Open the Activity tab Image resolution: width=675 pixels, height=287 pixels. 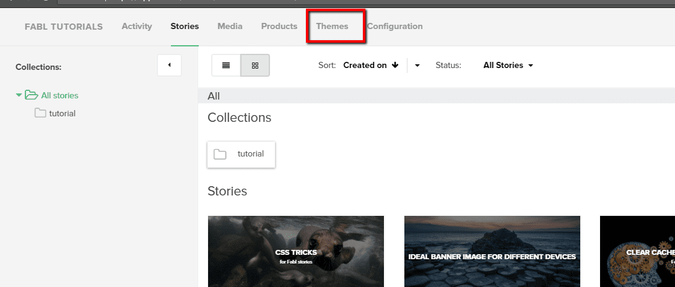[x=137, y=26]
